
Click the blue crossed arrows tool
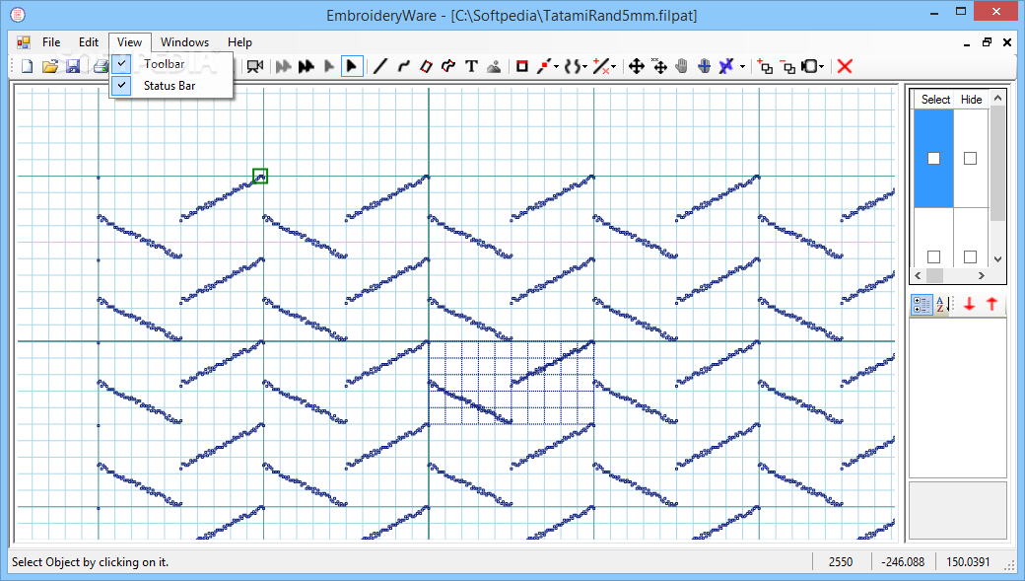coord(726,66)
